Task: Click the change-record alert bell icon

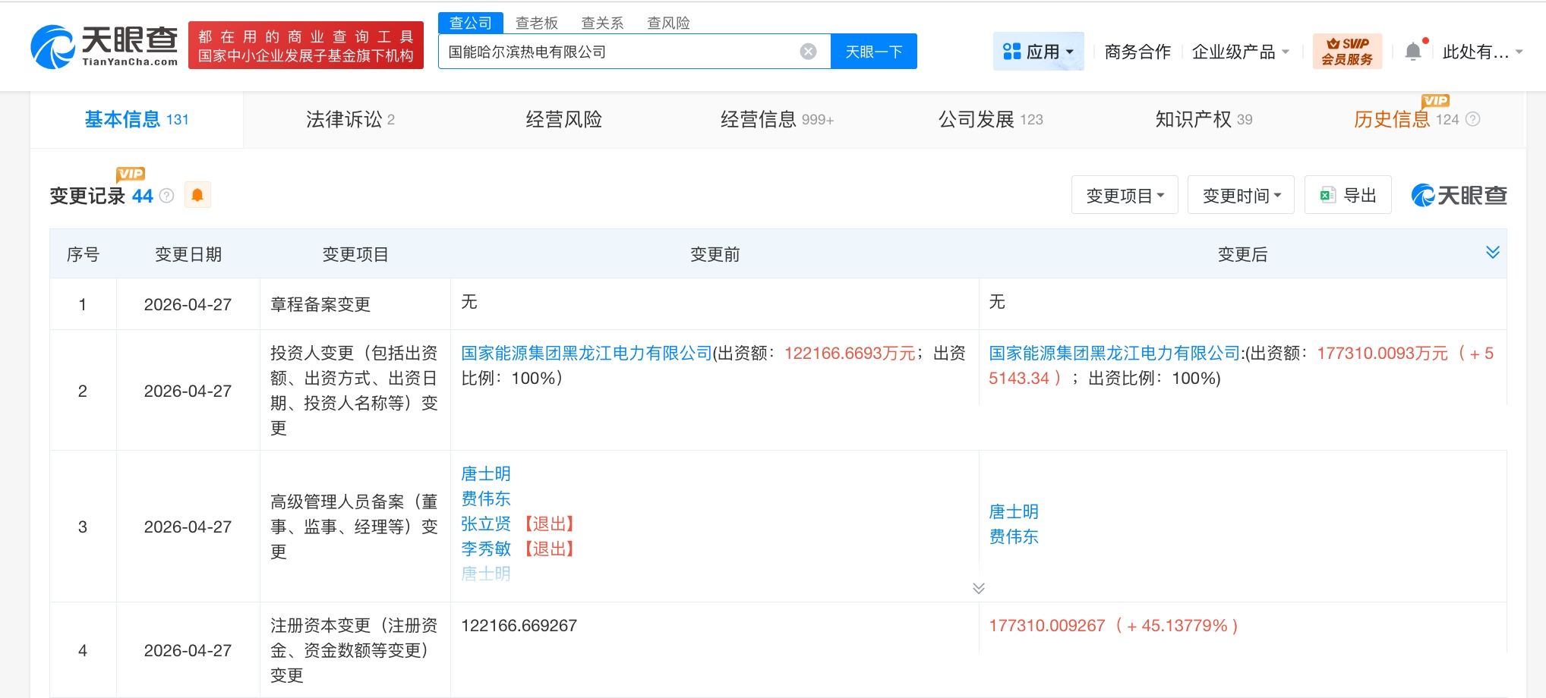Action: pyautogui.click(x=197, y=195)
